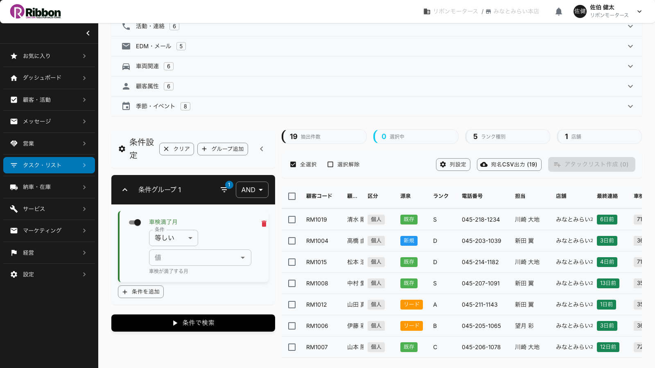This screenshot has width=655, height=368.
Task: Sort by the 顧客コード column header
Action: [x=319, y=196]
